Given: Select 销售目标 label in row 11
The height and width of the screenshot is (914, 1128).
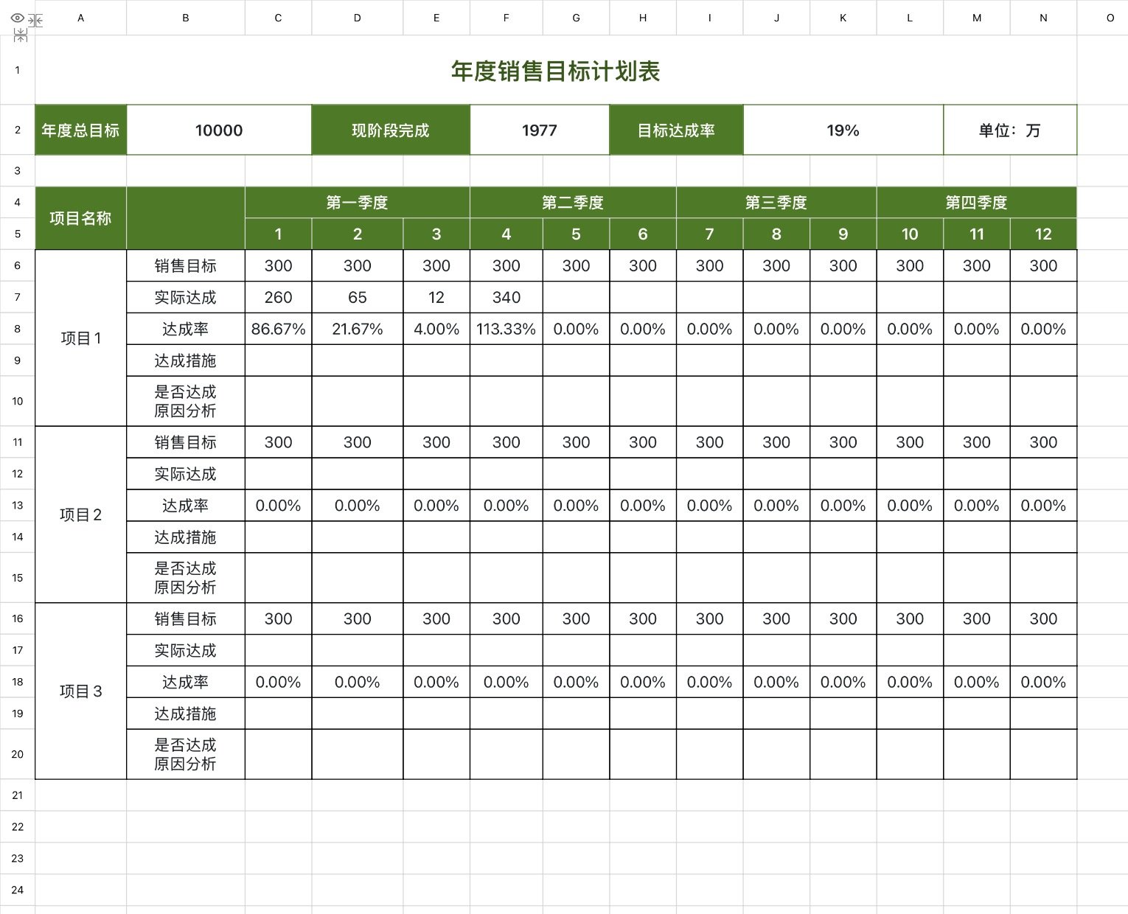Looking at the screenshot, I should coord(186,442).
